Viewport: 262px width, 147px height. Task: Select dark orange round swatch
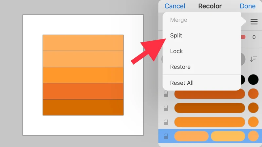253,94
